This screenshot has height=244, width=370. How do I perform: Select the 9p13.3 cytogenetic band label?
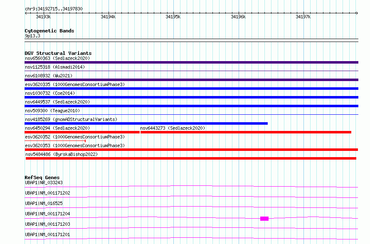pyautogui.click(x=32, y=36)
